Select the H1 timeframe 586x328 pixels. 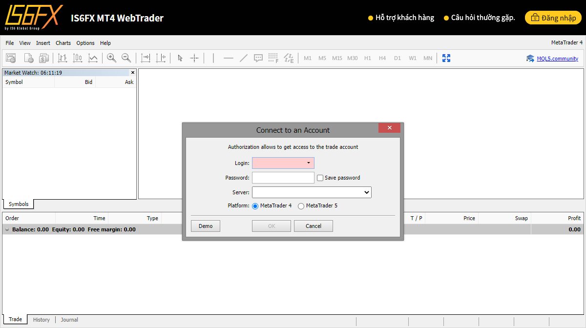(368, 58)
